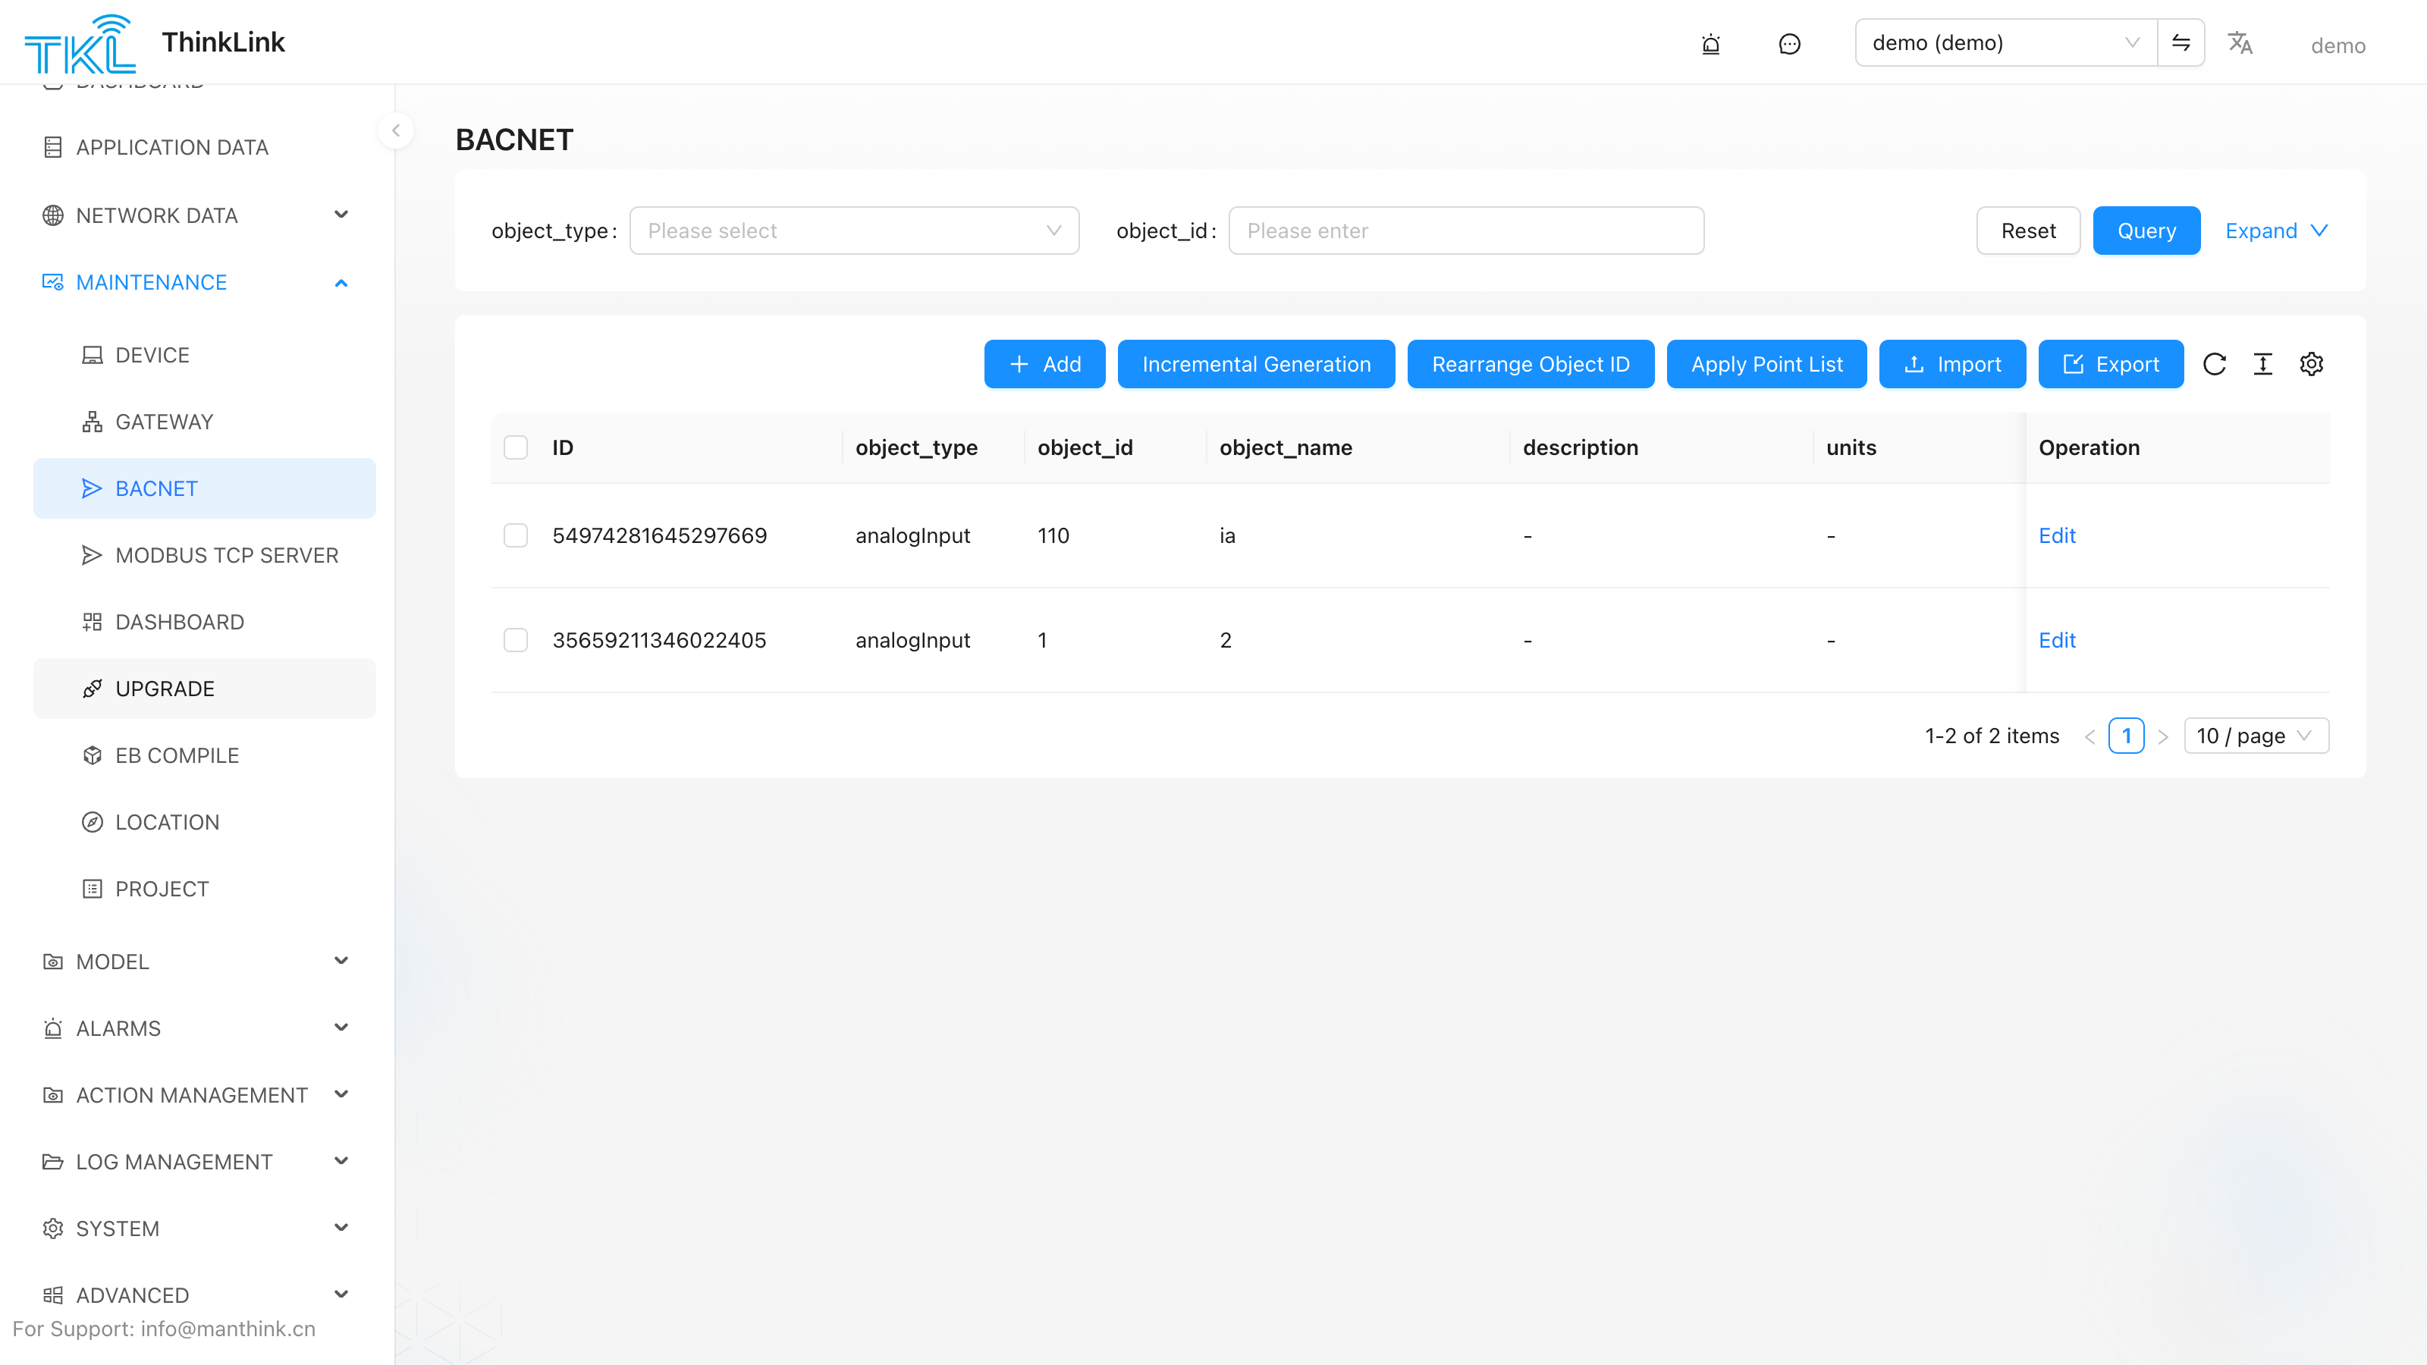Viewport: 2427px width, 1365px height.
Task: Click the Device laptop icon in sidebar
Action: [x=91, y=355]
